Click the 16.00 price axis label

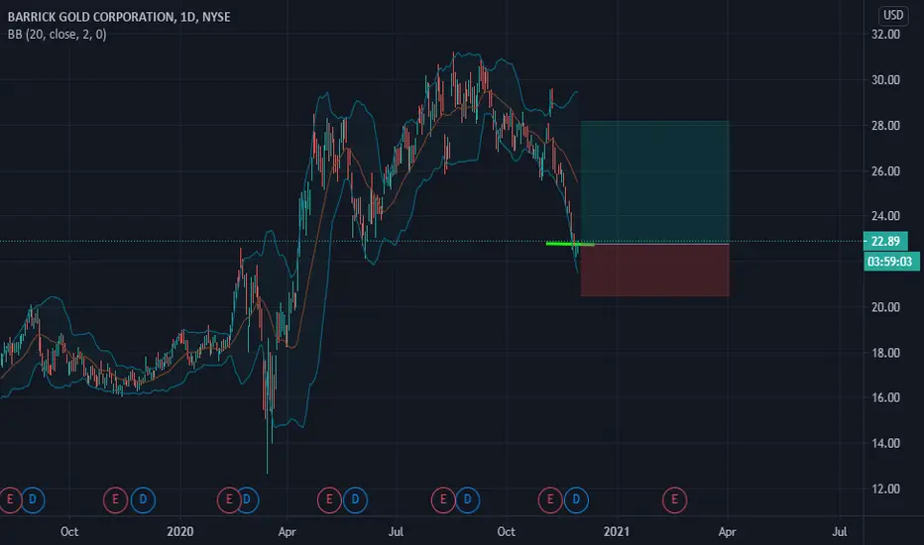[885, 397]
